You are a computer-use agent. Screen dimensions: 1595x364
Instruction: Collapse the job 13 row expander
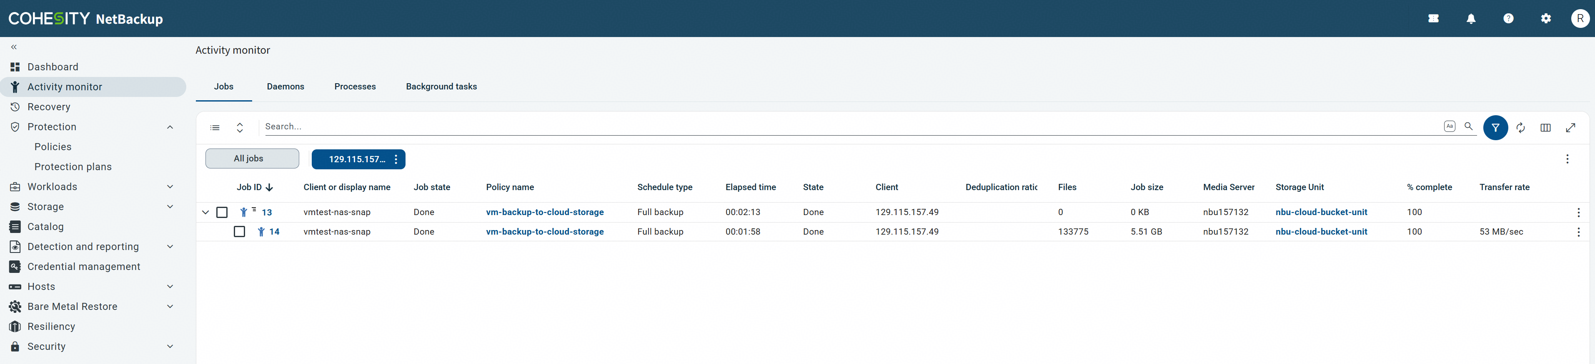point(205,213)
